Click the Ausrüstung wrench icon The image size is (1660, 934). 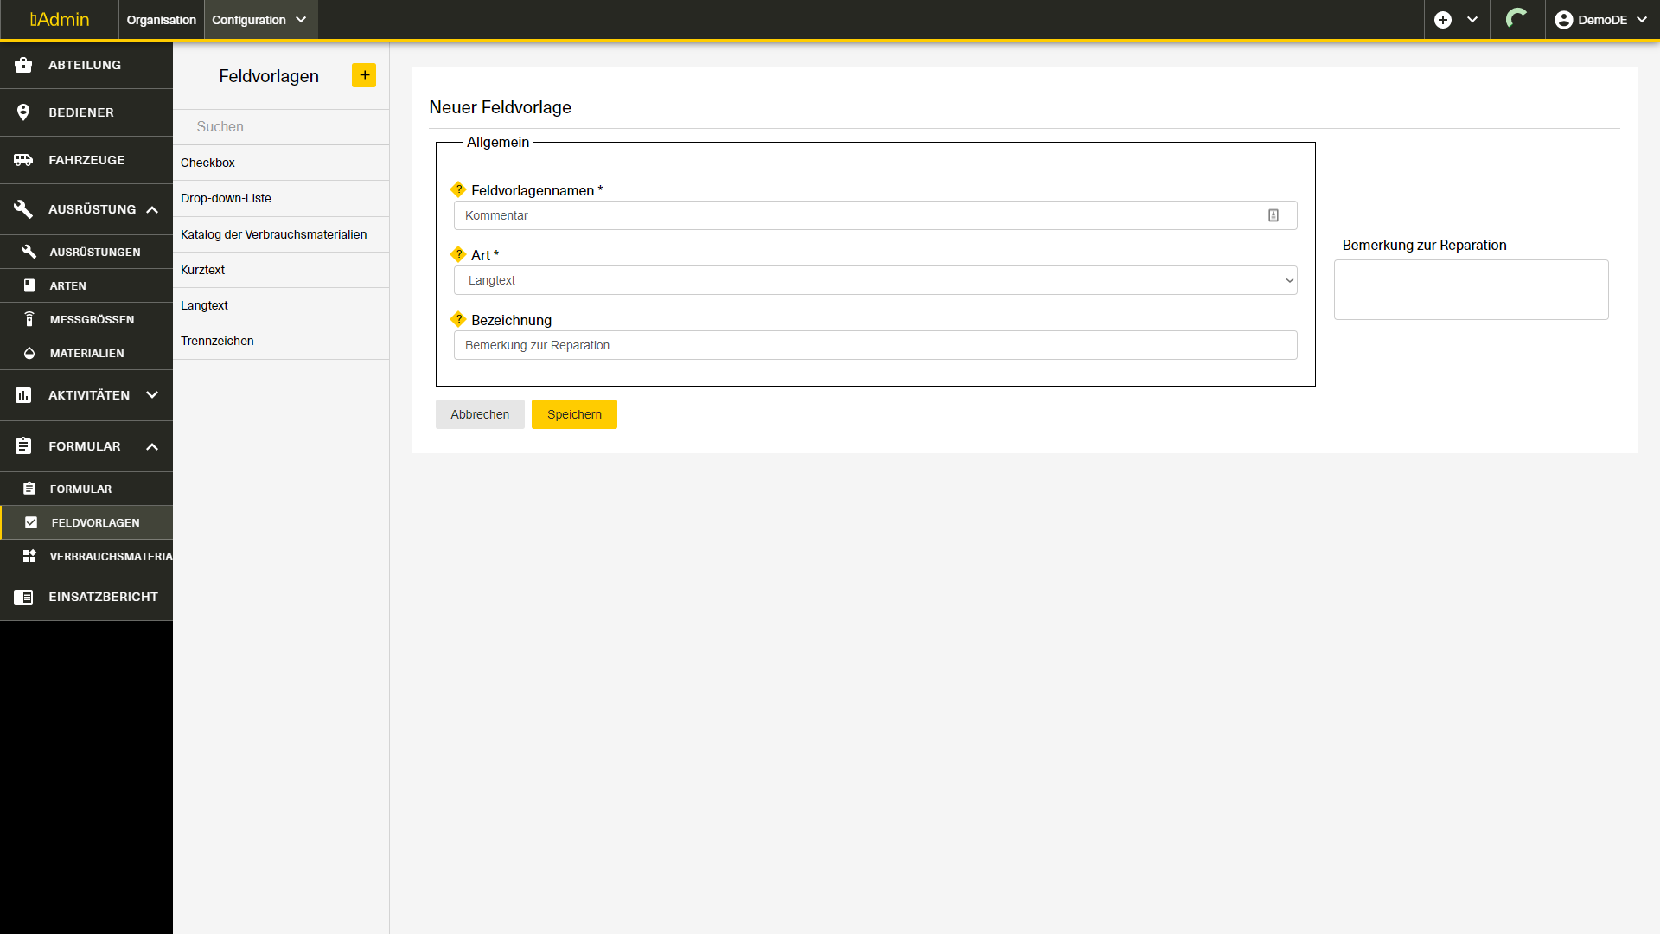[x=23, y=209]
